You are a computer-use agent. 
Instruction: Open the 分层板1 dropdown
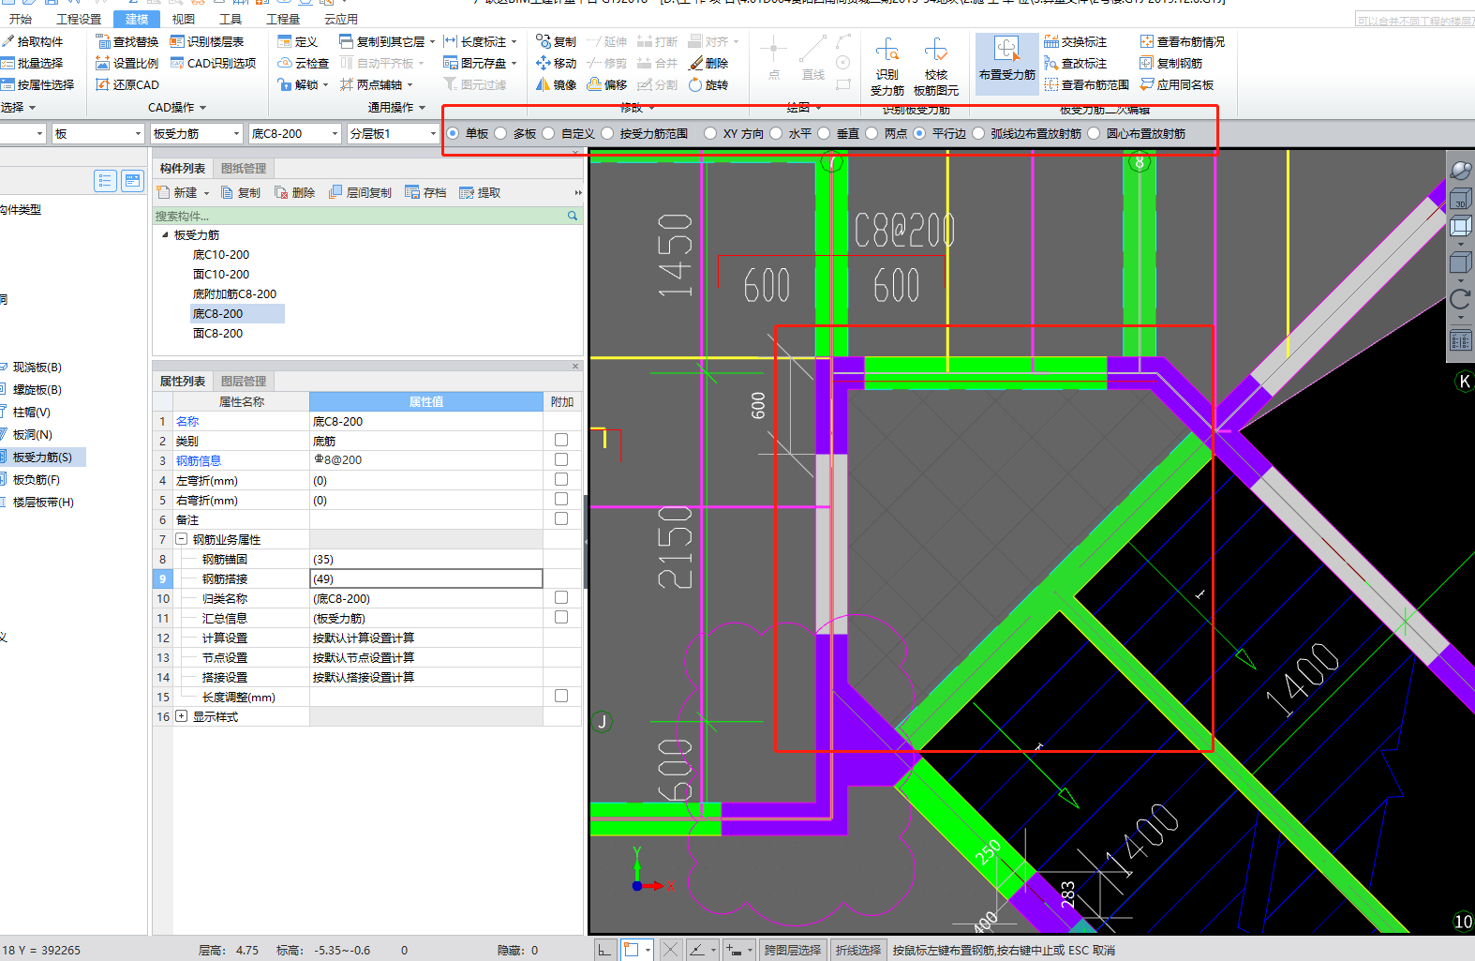pyautogui.click(x=433, y=134)
